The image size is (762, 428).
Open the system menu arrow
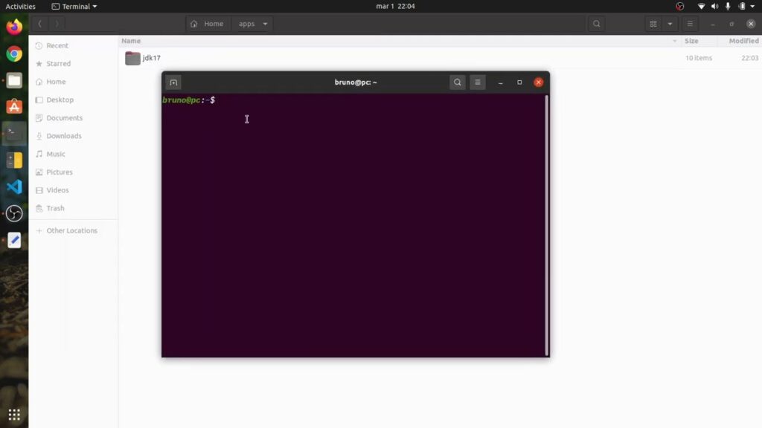[x=753, y=6]
